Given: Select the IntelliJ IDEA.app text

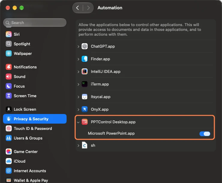Looking at the screenshot, I should pos(106,72).
